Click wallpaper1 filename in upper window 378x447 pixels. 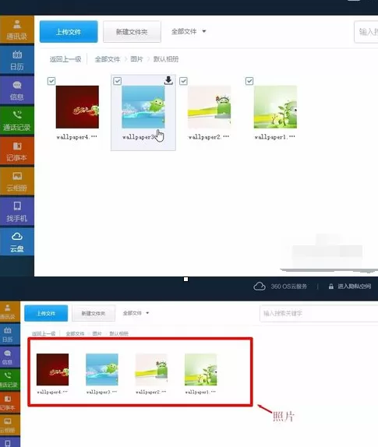[x=274, y=137]
